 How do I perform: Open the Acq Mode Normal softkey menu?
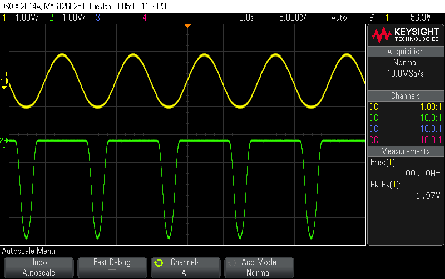259,267
